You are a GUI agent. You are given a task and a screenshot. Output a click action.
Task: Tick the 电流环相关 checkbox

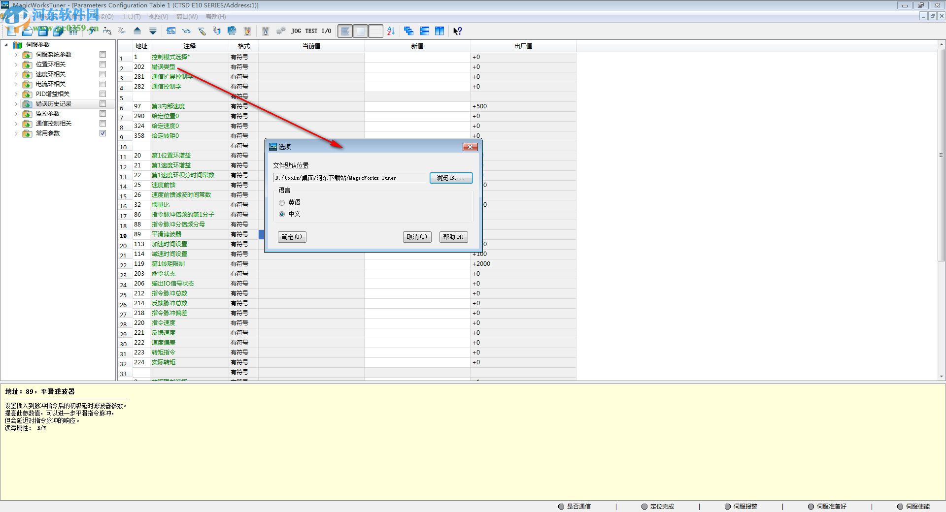pos(102,84)
